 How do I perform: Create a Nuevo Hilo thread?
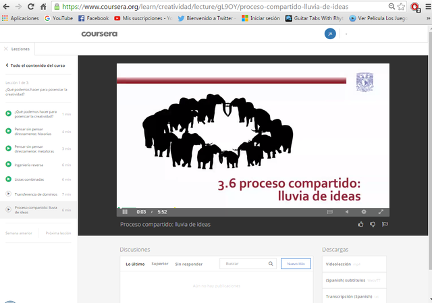pos(296,264)
